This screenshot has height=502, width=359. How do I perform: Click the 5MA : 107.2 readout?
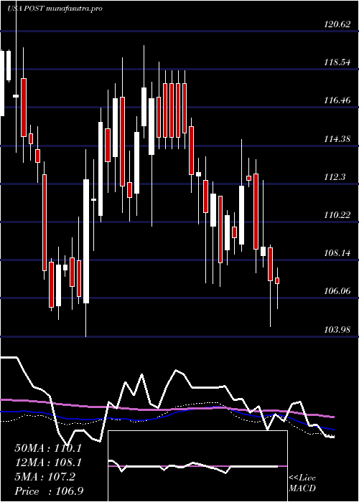click(45, 477)
